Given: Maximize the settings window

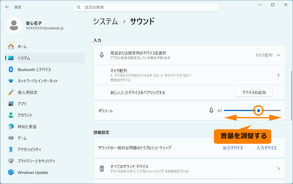Looking at the screenshot, I should (272, 5).
